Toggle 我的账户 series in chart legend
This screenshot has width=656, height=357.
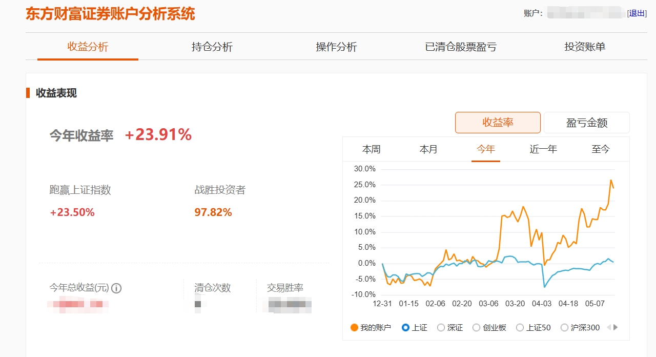pyautogui.click(x=371, y=327)
